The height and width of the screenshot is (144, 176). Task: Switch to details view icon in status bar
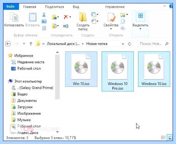click(x=163, y=138)
